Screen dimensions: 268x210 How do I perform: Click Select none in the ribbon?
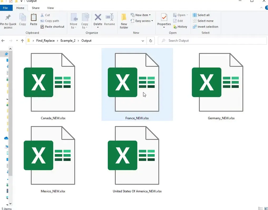tap(203, 21)
